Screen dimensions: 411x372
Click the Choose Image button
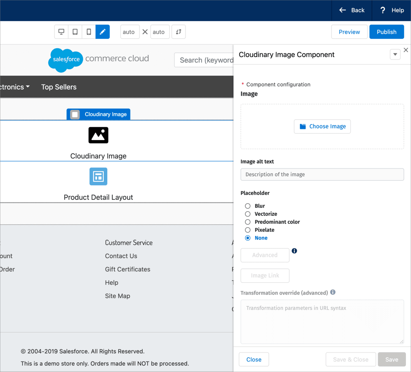pyautogui.click(x=322, y=126)
